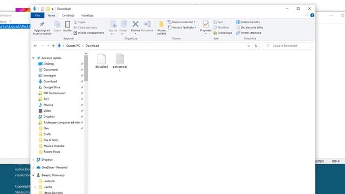Viewport: 345px width, 194px height.
Task: Open the File tab
Action: point(37,16)
